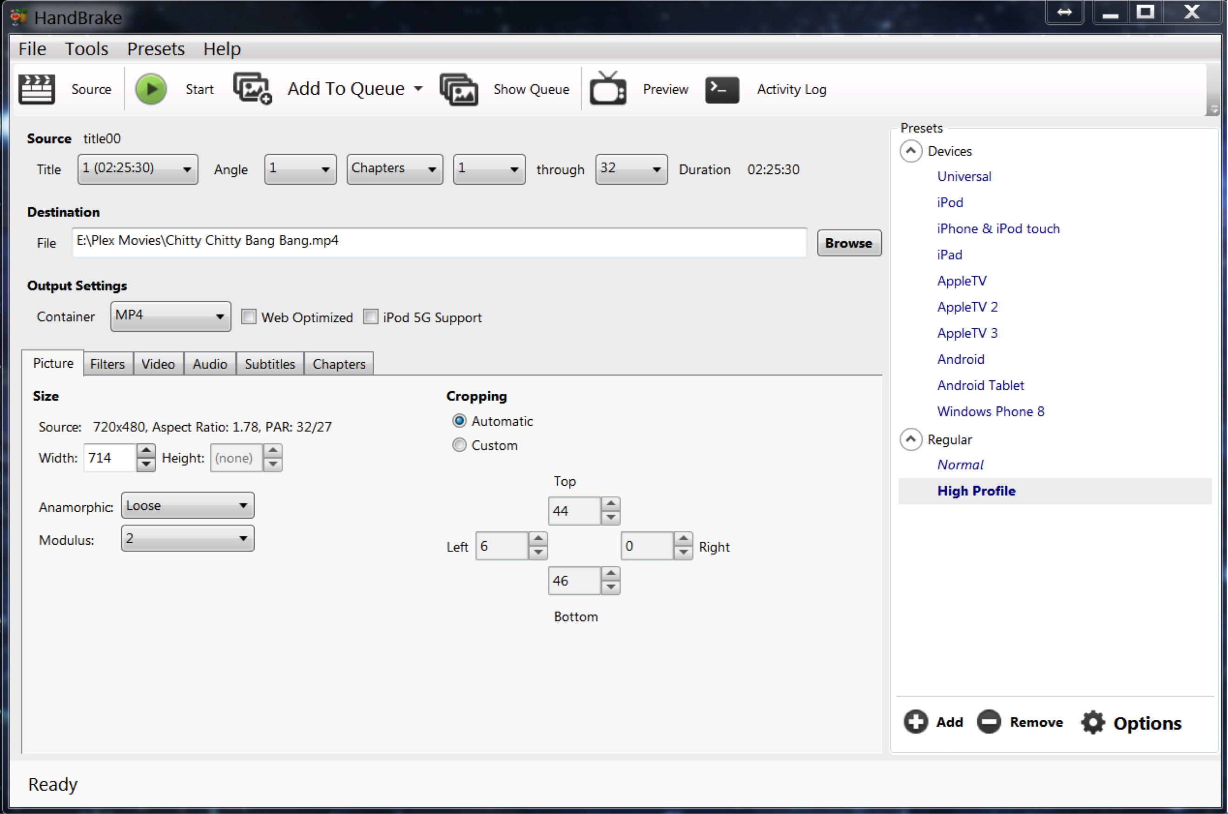This screenshot has width=1228, height=814.
Task: Open the Title dropdown 1 (02:25:30)
Action: pos(138,169)
